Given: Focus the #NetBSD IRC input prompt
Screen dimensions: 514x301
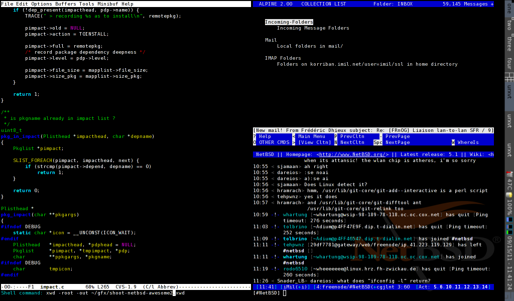Looking at the screenshot, I should click(x=284, y=293).
